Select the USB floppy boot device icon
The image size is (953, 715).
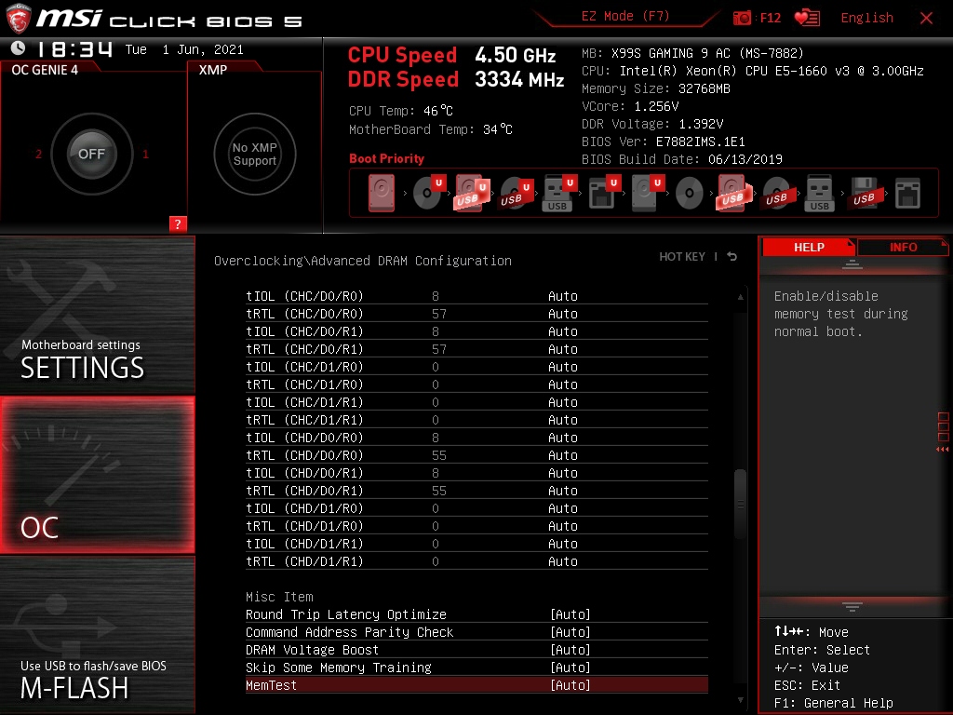[864, 194]
